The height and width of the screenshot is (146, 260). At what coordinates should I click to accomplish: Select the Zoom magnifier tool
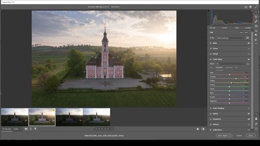(x=256, y=114)
